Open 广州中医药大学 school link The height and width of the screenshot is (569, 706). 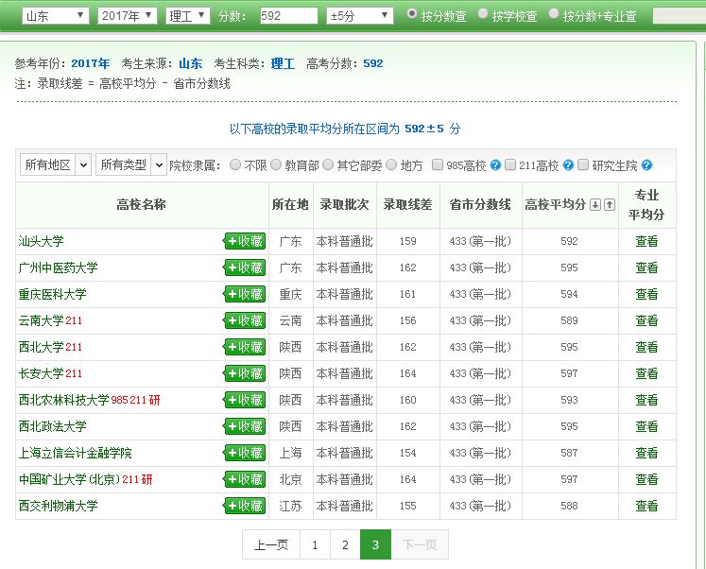click(x=58, y=267)
